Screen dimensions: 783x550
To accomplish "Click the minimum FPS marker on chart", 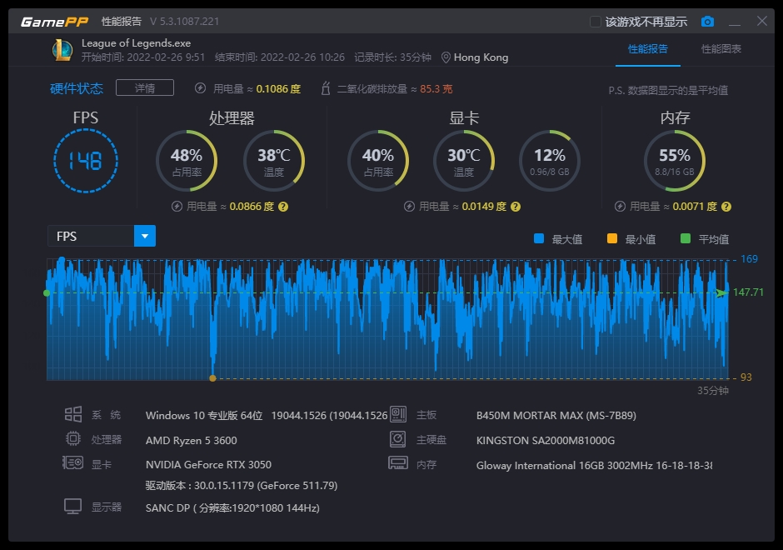I will pyautogui.click(x=212, y=378).
